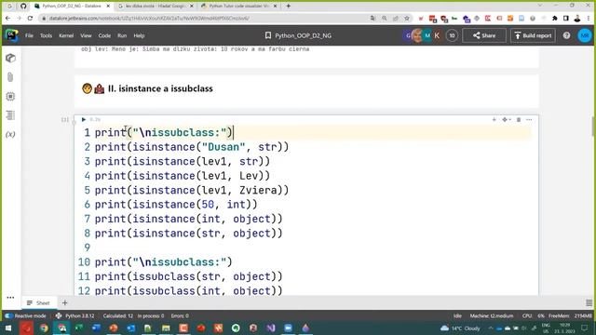Click the isinstance a issubclass heading

point(160,89)
